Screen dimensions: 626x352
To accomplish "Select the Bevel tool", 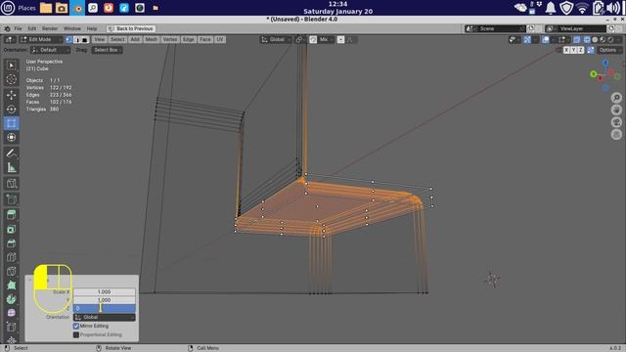I will point(11,243).
